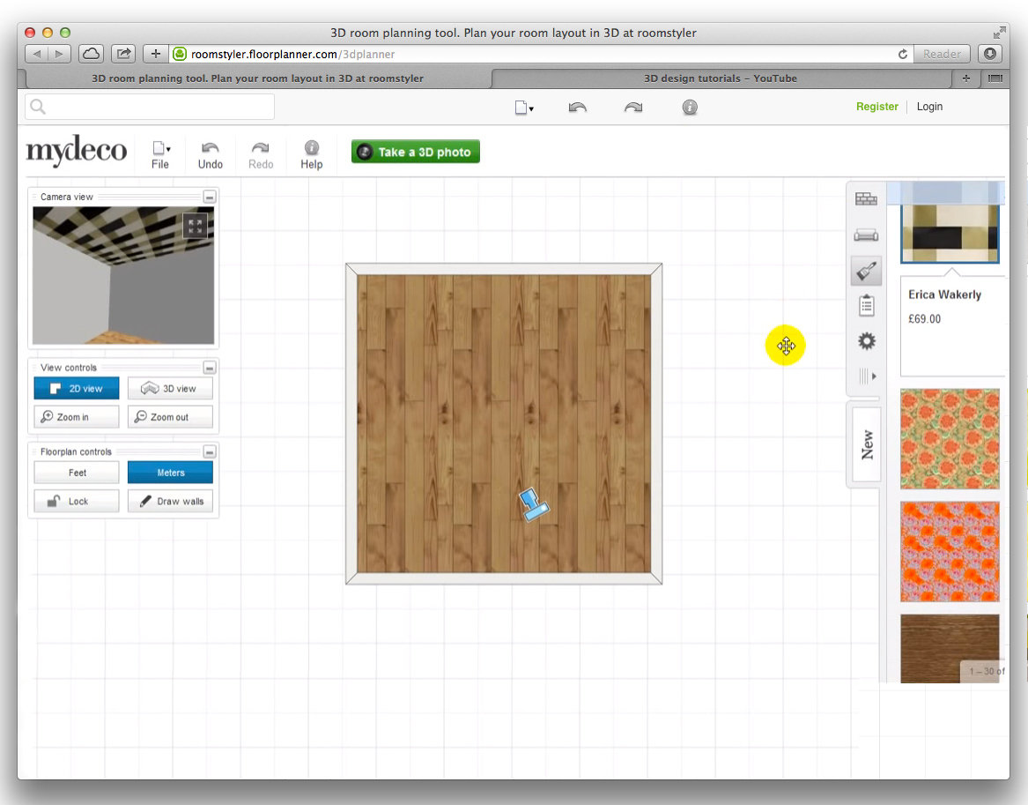Open the furniture sofa category icon
Image resolution: width=1028 pixels, height=805 pixels.
click(x=866, y=235)
